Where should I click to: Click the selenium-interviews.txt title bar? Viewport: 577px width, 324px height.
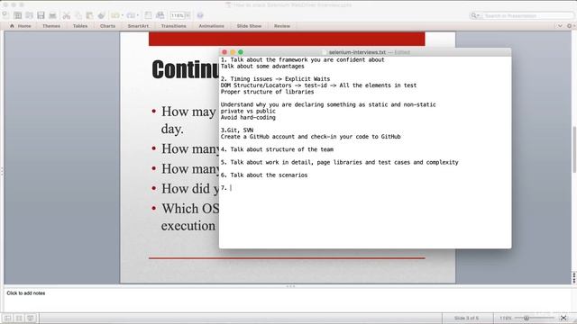(x=365, y=52)
